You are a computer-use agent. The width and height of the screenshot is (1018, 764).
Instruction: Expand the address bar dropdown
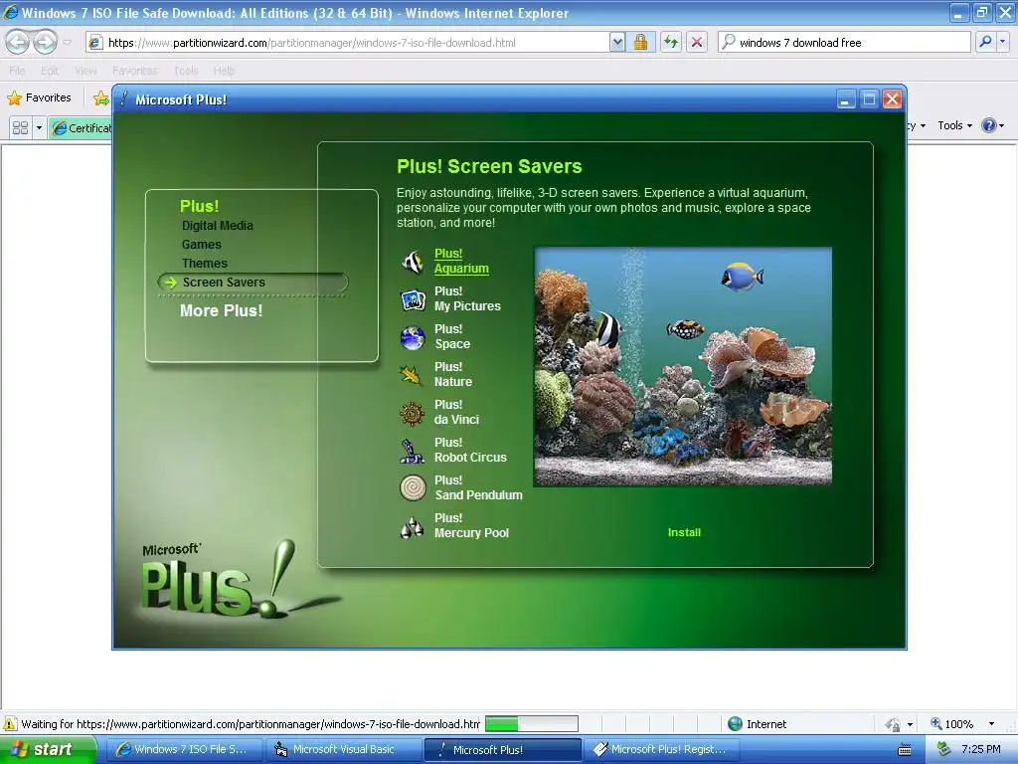coord(617,43)
